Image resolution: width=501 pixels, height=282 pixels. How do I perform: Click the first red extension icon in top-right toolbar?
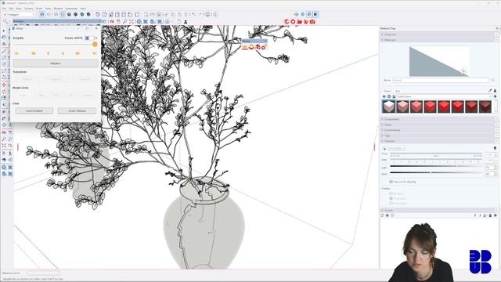pos(287,22)
